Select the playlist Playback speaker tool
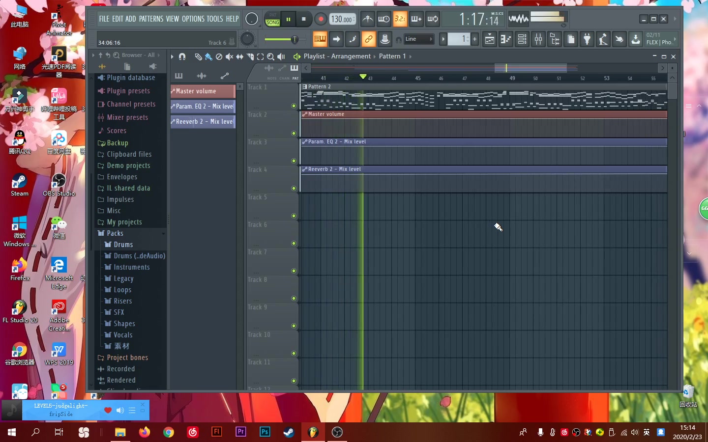This screenshot has width=708, height=442. click(x=281, y=57)
